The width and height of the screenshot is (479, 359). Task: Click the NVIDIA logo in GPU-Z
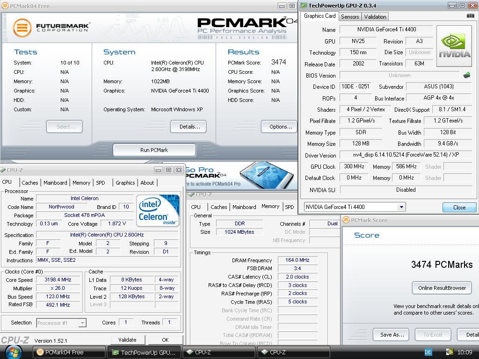pyautogui.click(x=454, y=46)
